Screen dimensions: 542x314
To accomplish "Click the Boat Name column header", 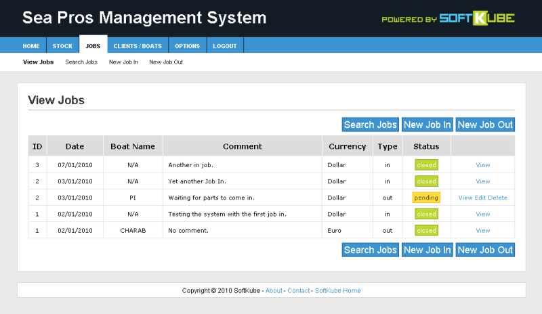I will 133,146.
